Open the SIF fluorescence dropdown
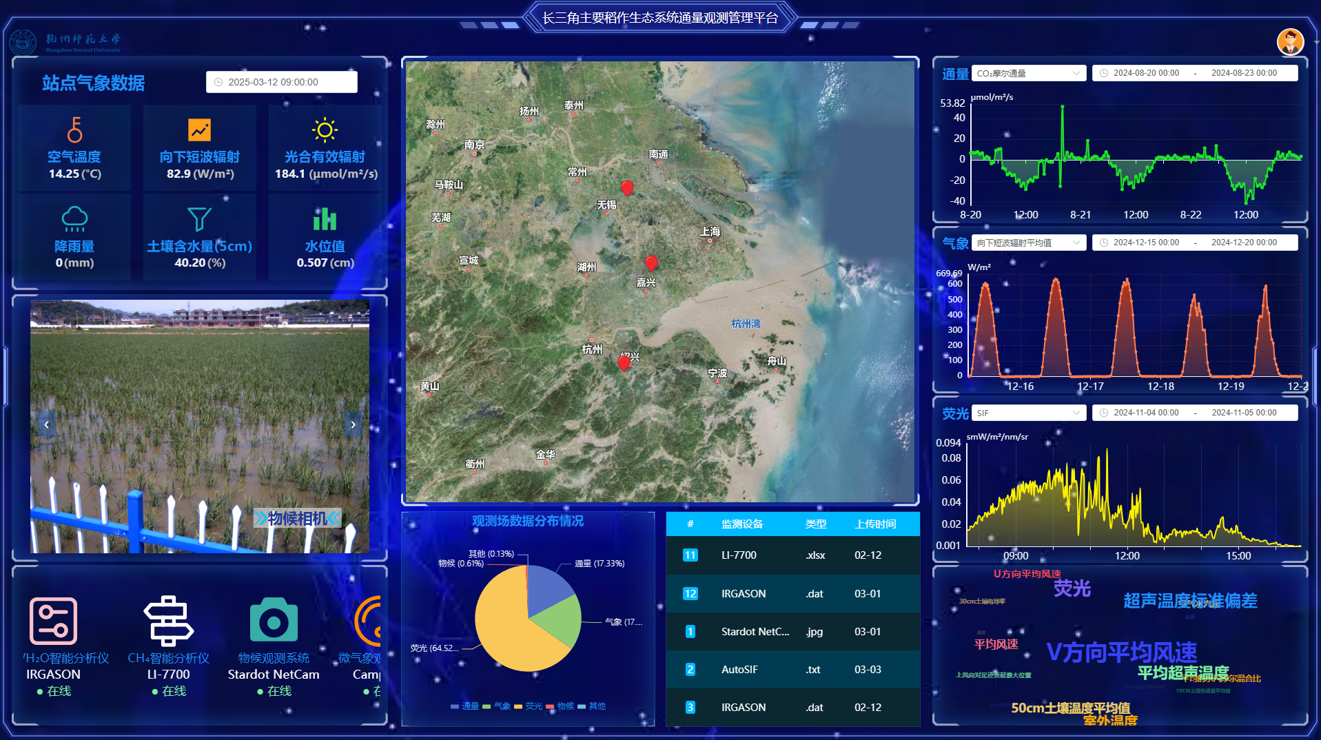This screenshot has height=740, width=1321. (1028, 413)
